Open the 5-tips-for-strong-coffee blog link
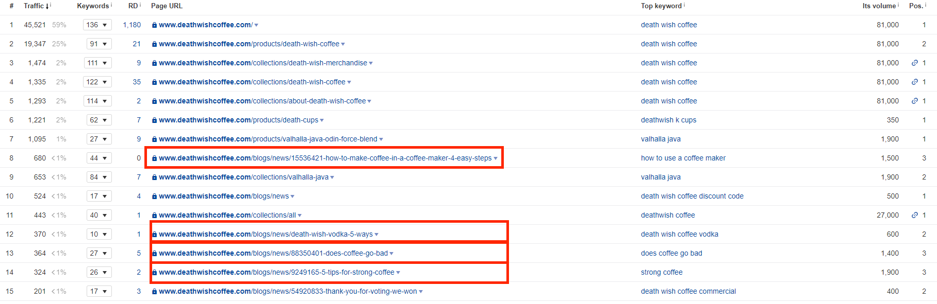The height and width of the screenshot is (304, 937). [x=276, y=272]
